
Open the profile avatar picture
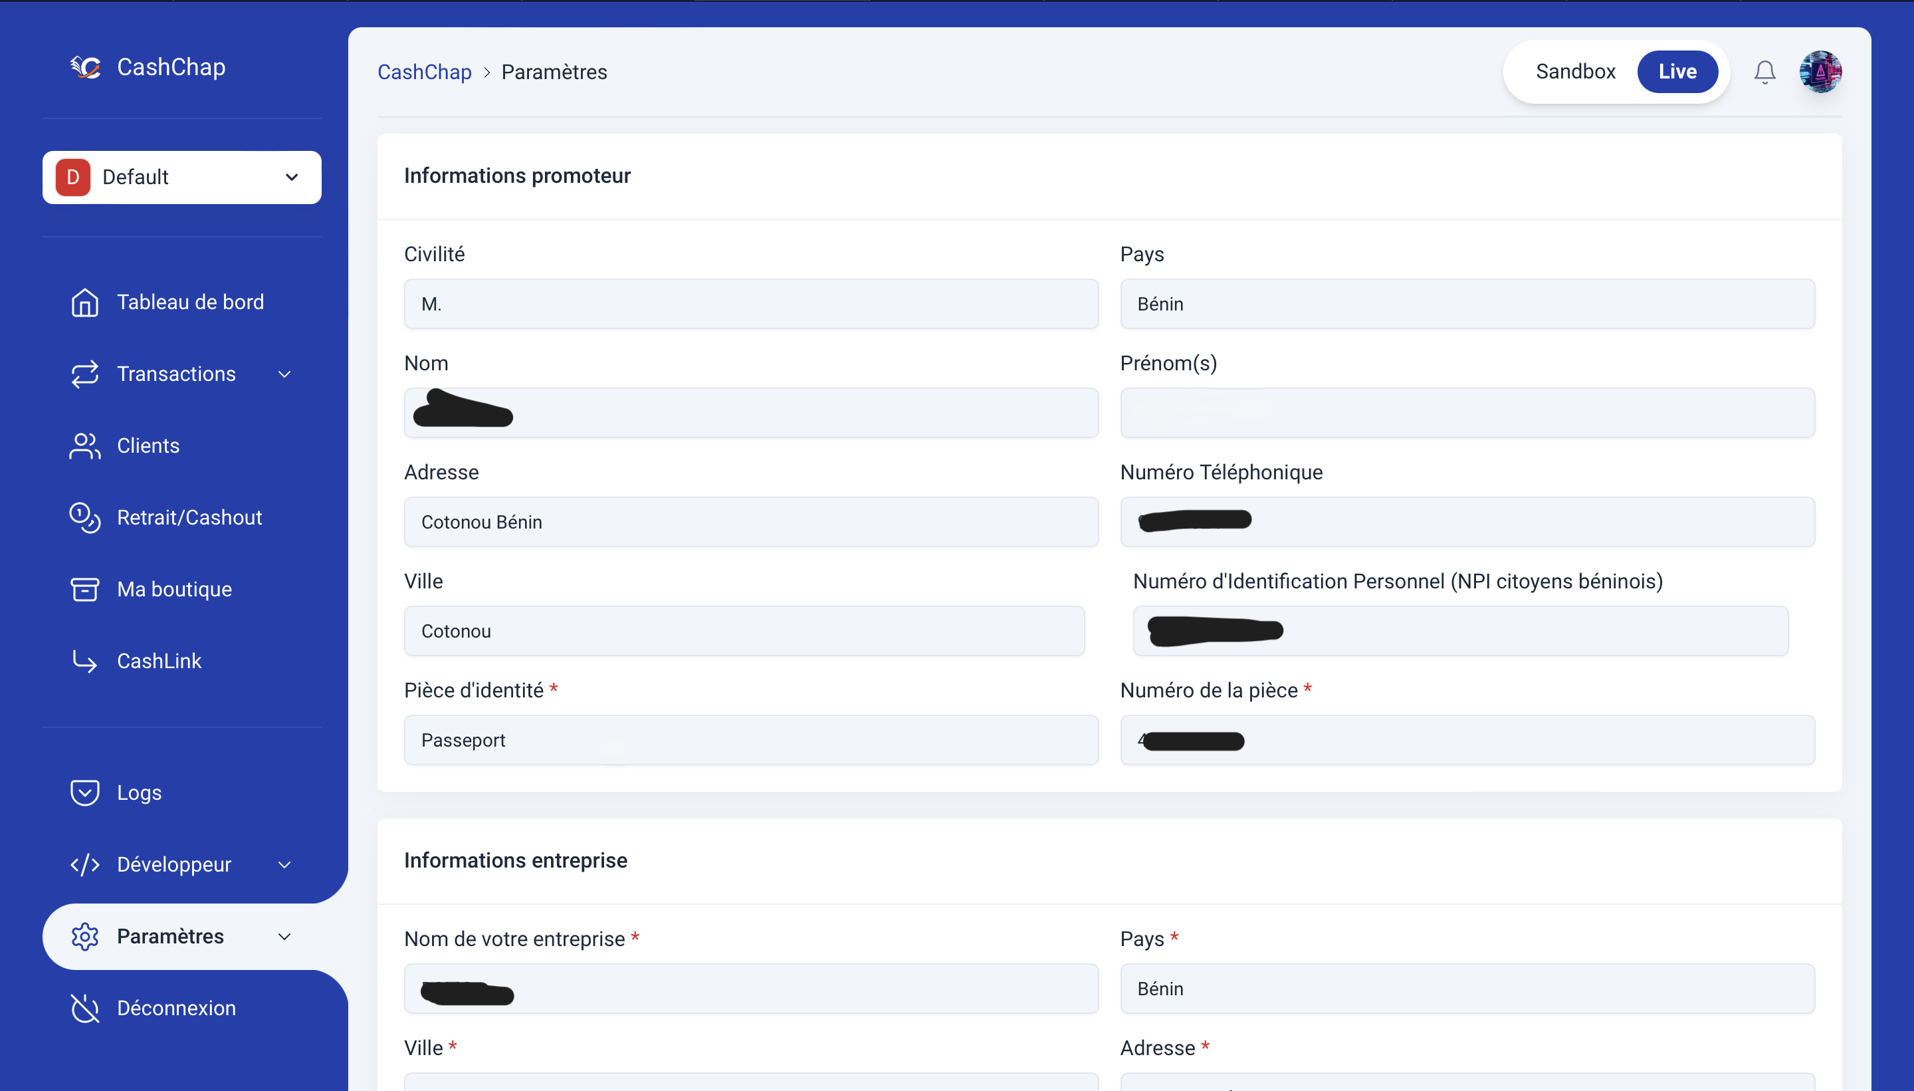[1820, 71]
